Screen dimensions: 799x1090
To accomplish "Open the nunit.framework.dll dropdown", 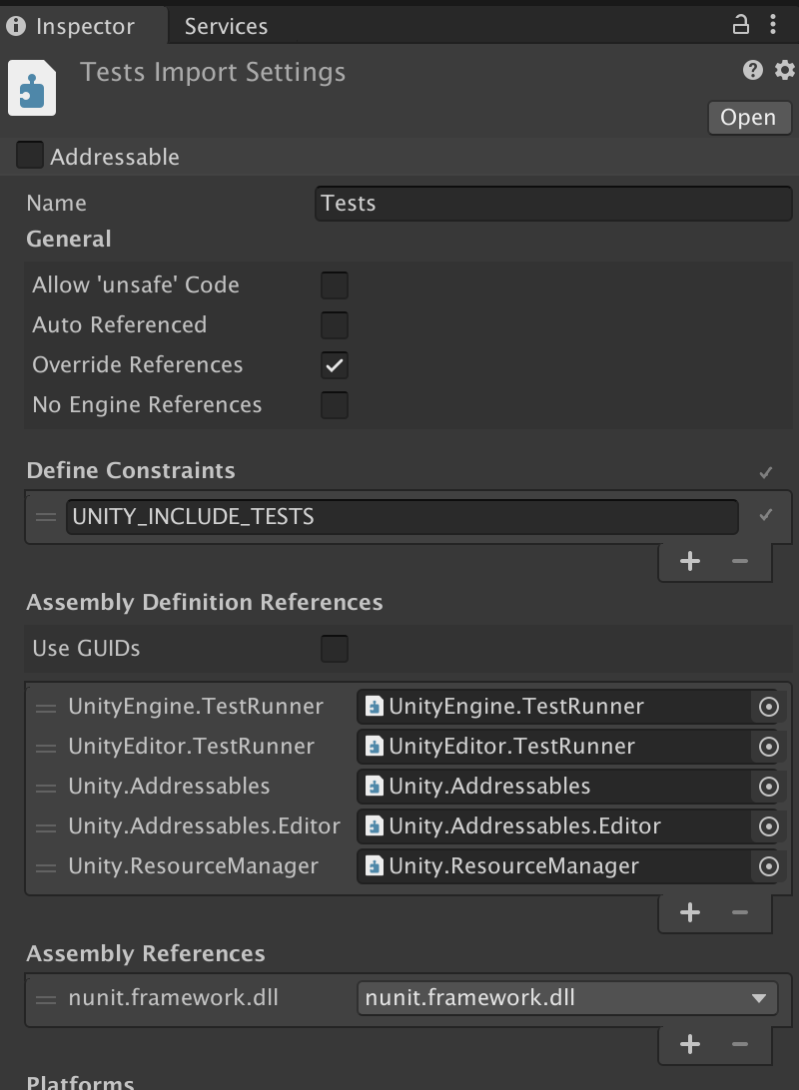I will coord(566,998).
